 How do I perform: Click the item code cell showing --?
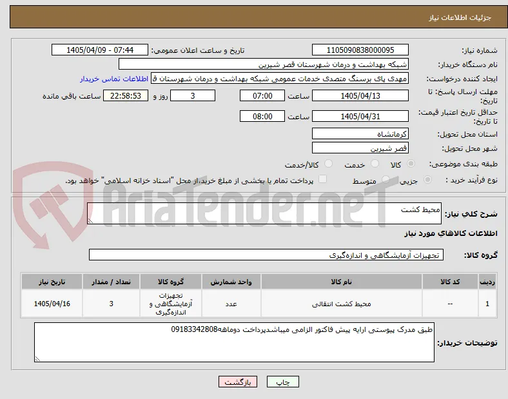coord(450,304)
